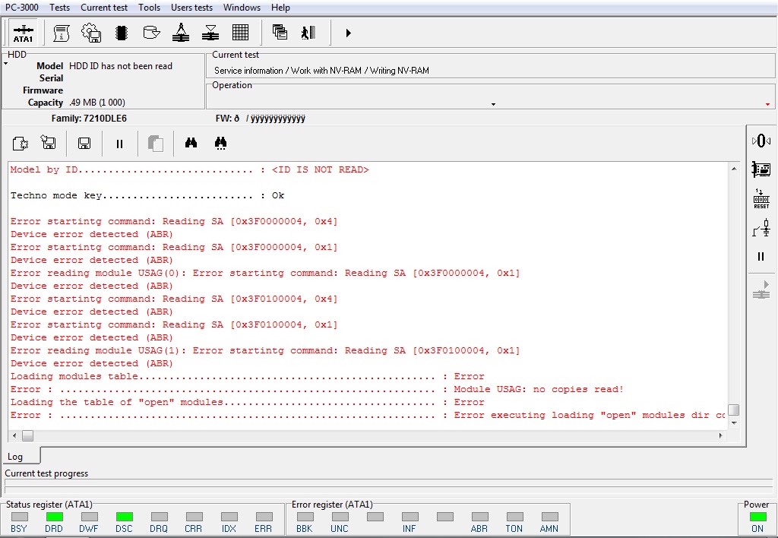778x538 pixels.
Task: Click the log vertical scrollbar down arrow
Action: [x=734, y=422]
